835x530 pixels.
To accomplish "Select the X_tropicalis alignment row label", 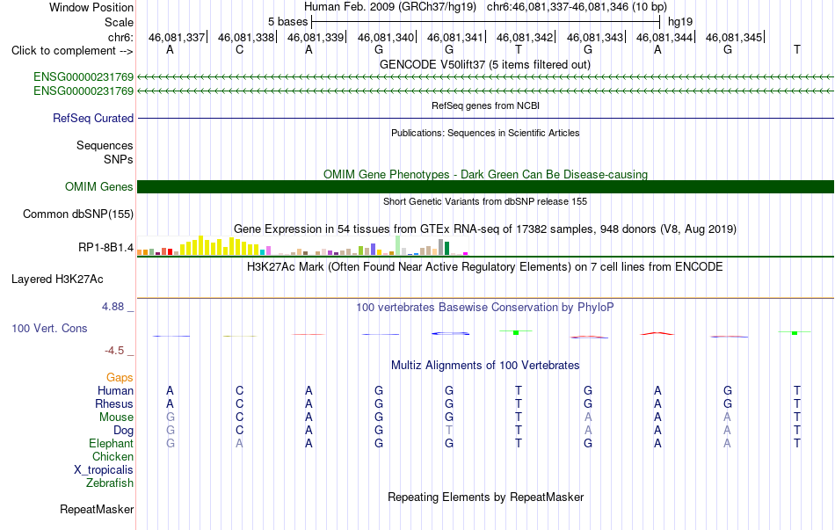I will tap(104, 470).
